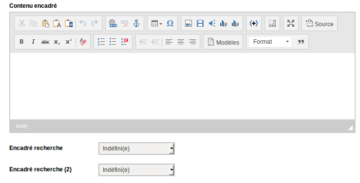Open the Encadré recherche (2) dropdown
Screen dimensions: 360x183
(136, 170)
